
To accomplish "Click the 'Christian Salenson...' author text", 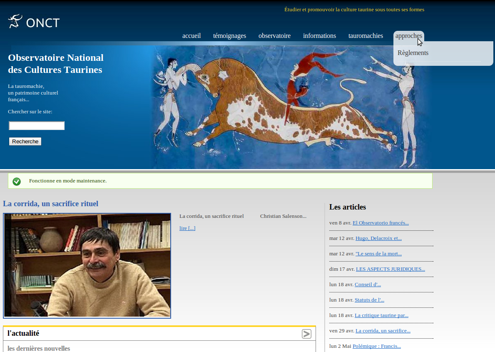I will pyautogui.click(x=283, y=216).
